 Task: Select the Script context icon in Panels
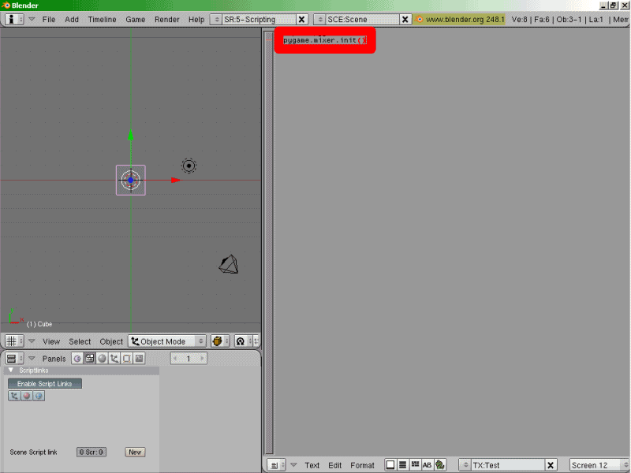click(89, 359)
